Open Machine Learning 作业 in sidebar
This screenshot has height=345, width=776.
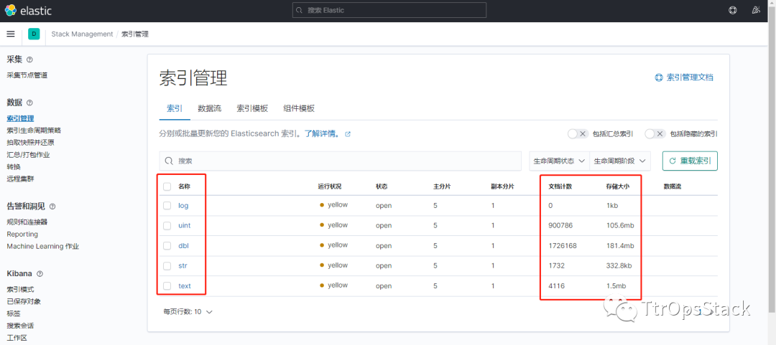tap(43, 246)
